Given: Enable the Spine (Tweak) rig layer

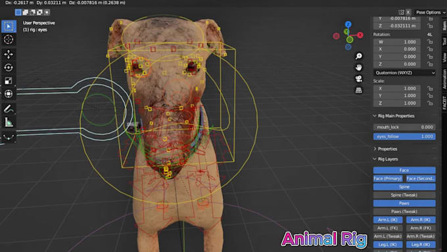Looking at the screenshot, I should pos(404,195).
